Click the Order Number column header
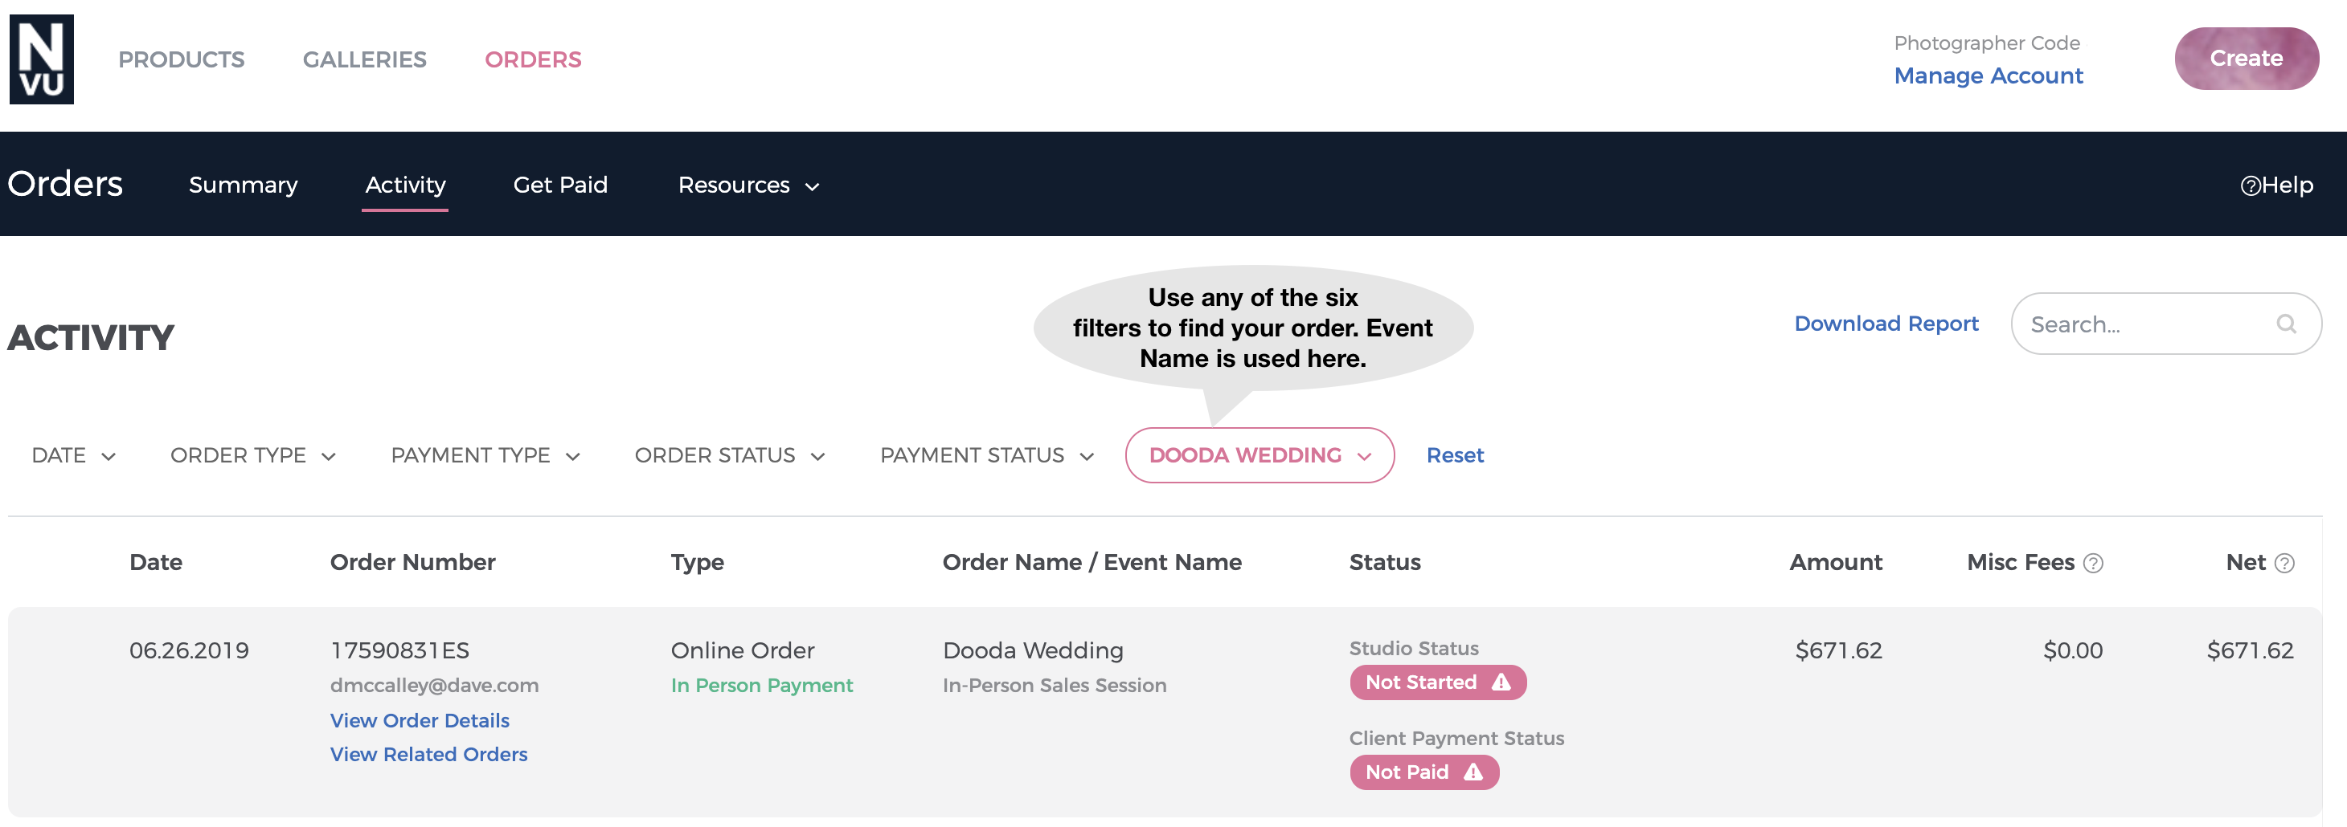2347x827 pixels. [x=412, y=562]
